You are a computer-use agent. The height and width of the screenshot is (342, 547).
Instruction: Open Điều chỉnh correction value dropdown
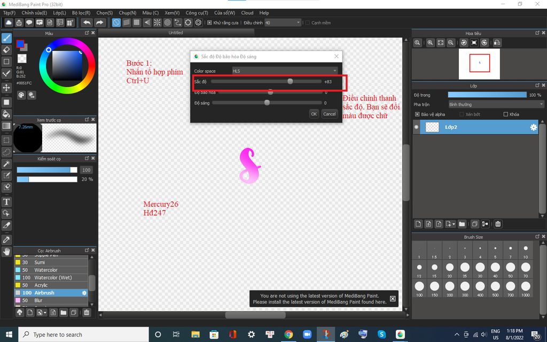coord(283,22)
